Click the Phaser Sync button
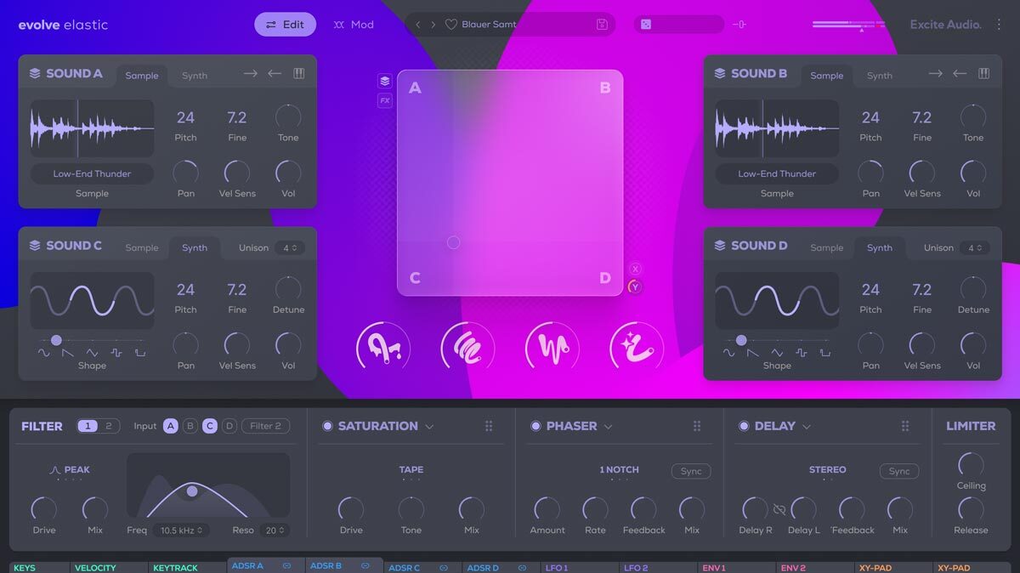The height and width of the screenshot is (573, 1020). click(690, 471)
